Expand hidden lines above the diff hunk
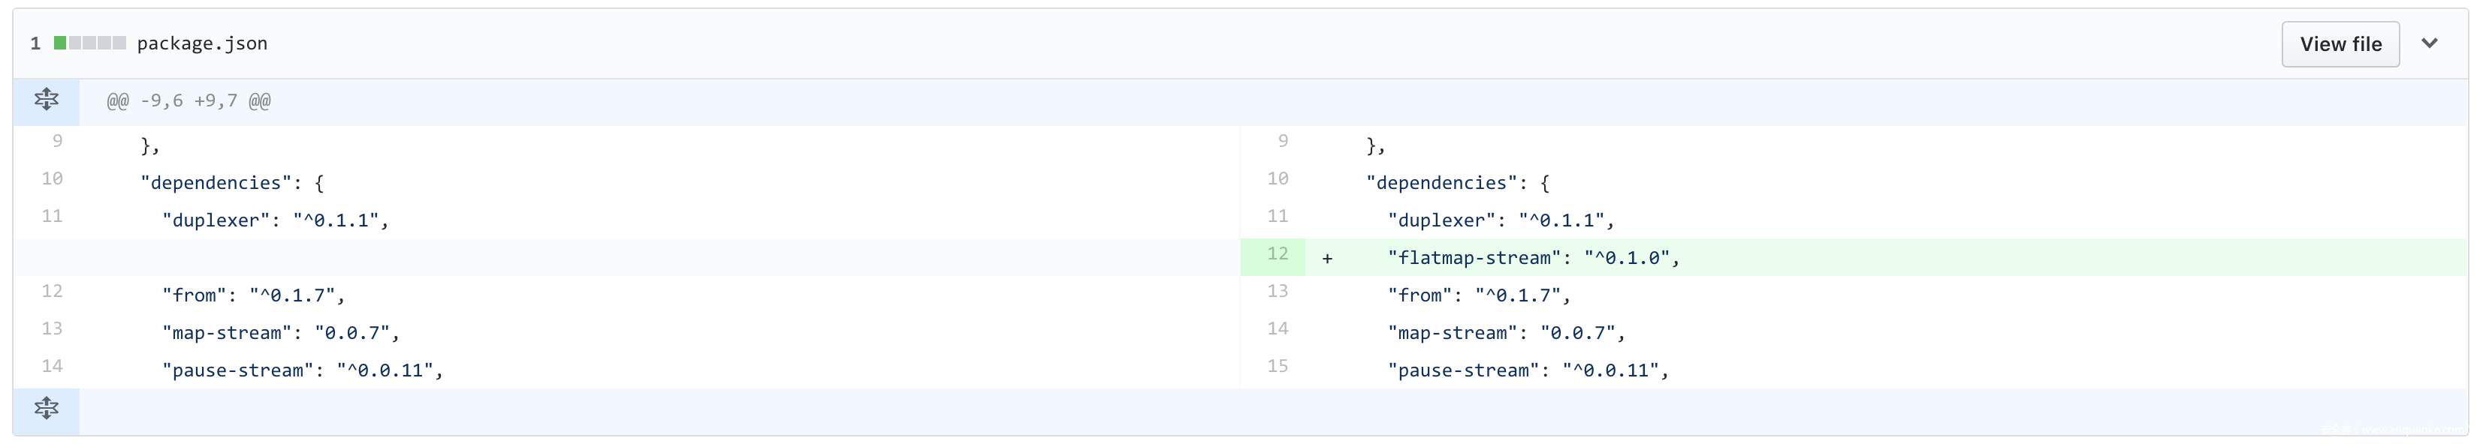Screen dimensions: 2483x444 click(x=47, y=100)
